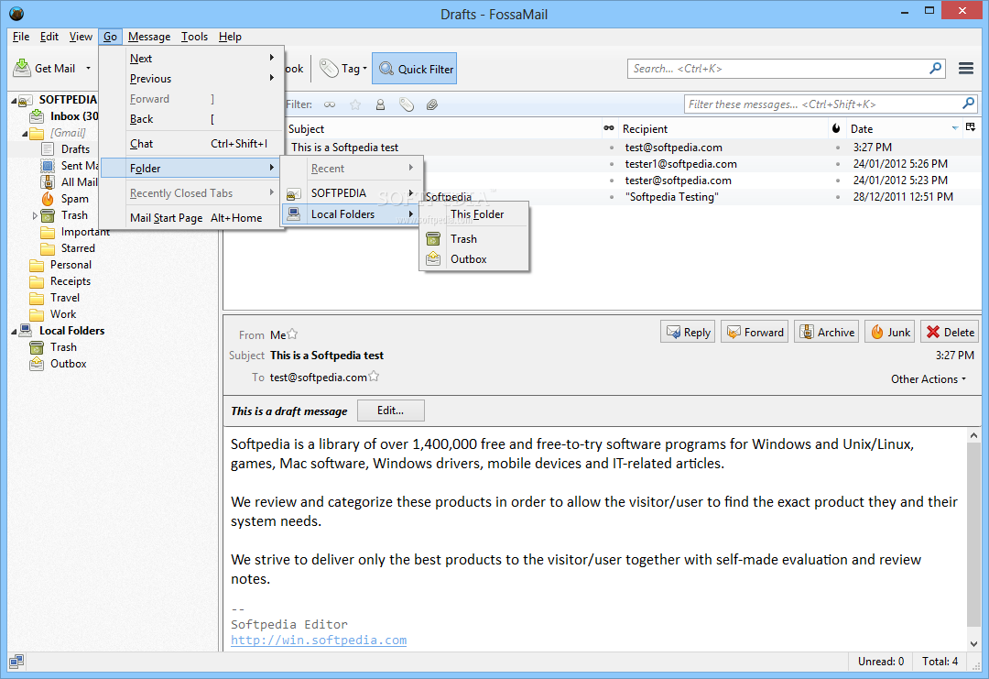Click the junk status column header icon
The image size is (989, 679).
coord(836,128)
